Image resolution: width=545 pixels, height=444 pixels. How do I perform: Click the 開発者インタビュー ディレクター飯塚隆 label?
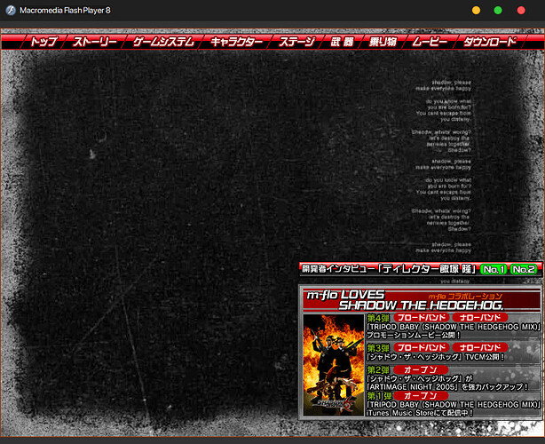point(389,269)
